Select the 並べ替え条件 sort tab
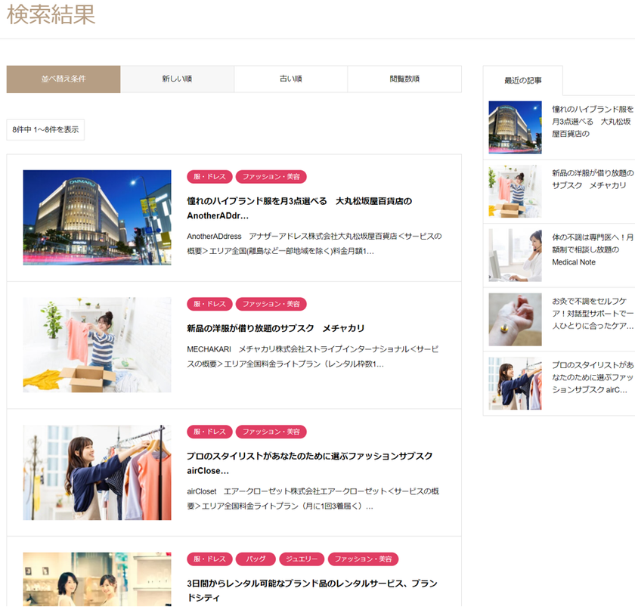The height and width of the screenshot is (607, 635). 63,79
